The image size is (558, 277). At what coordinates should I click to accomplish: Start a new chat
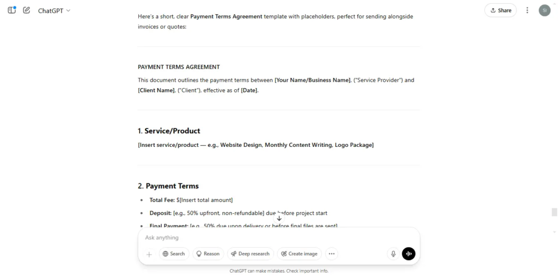(x=26, y=10)
